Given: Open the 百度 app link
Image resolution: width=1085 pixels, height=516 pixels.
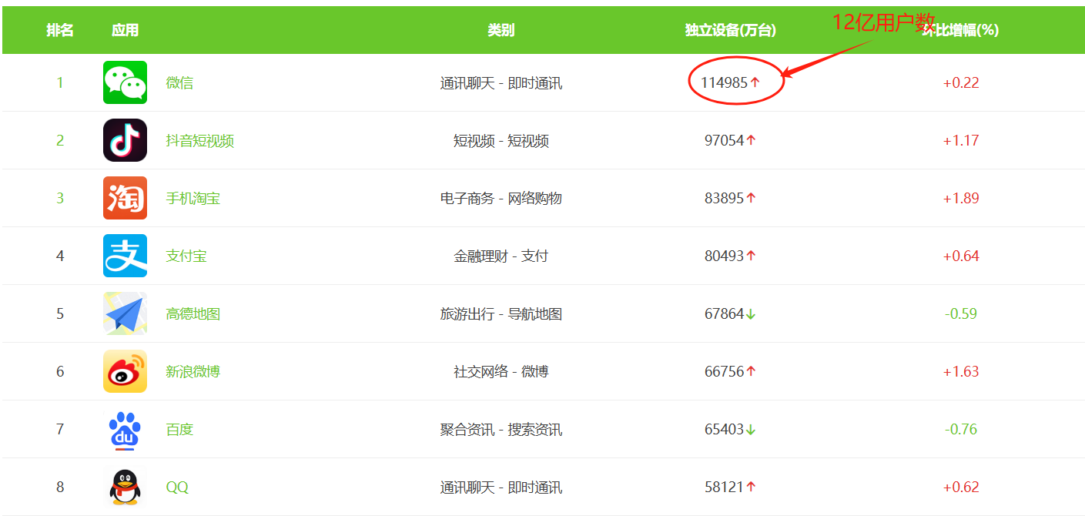Looking at the screenshot, I should 179,429.
